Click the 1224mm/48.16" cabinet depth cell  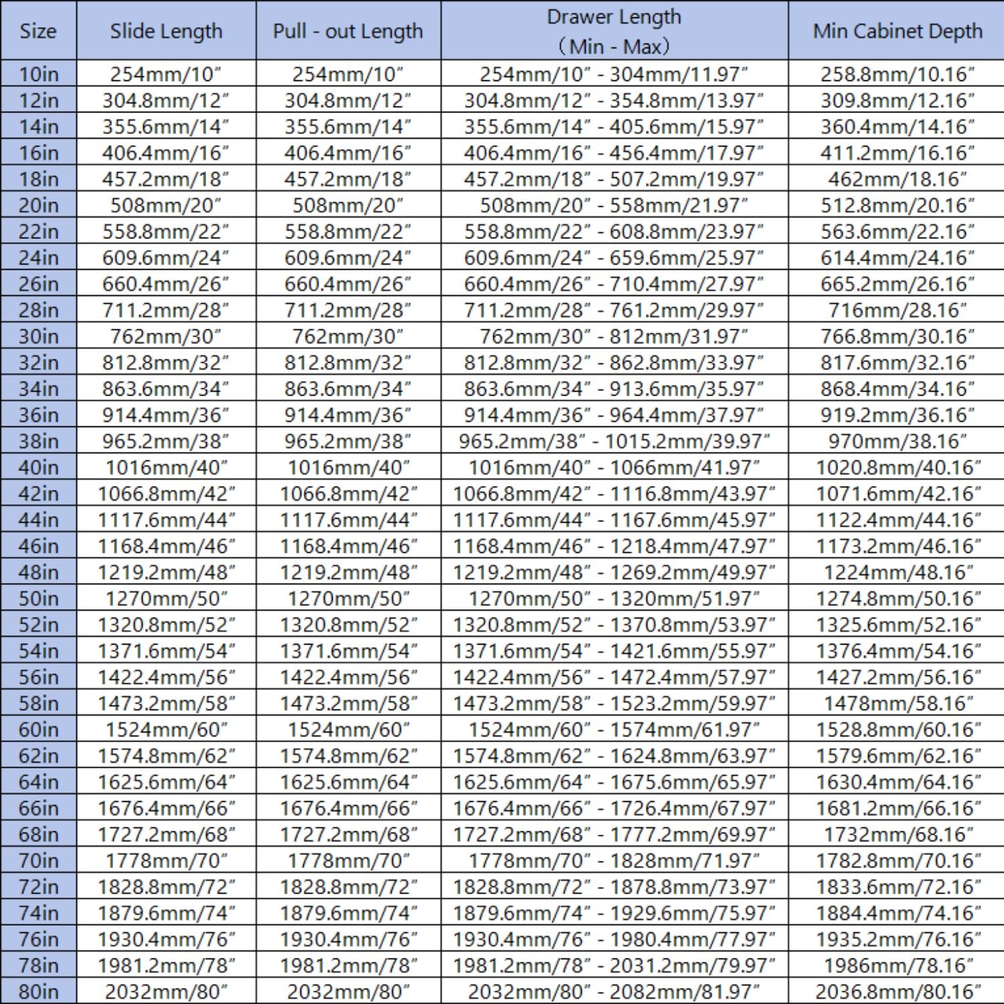pos(897,572)
